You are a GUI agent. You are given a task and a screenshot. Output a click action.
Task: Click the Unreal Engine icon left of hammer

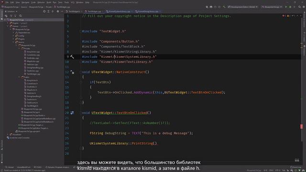[219, 7]
